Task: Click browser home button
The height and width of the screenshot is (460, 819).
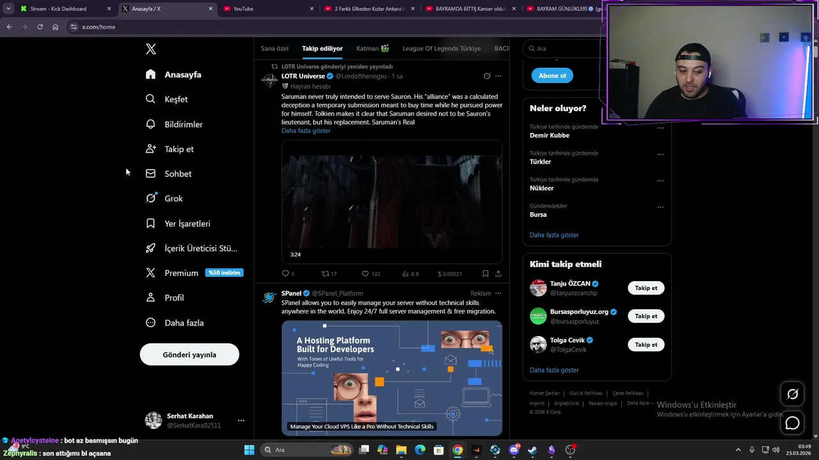Action: (x=56, y=27)
